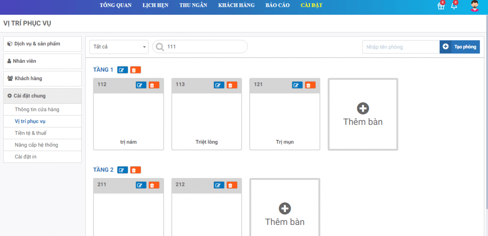Delete Tầng 2 using its trash icon
The width and height of the screenshot is (488, 236).
(x=135, y=170)
